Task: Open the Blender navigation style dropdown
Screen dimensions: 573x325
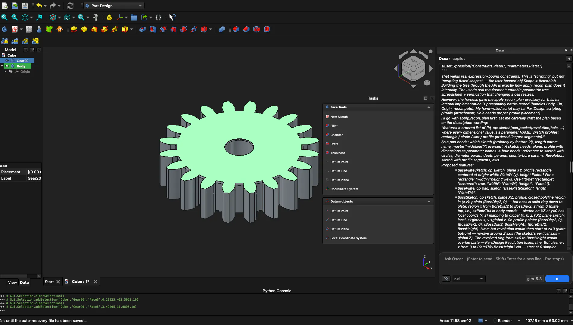Action: [509, 320]
